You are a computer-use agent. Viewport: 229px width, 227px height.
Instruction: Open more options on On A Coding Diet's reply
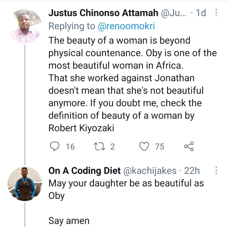(x=216, y=171)
